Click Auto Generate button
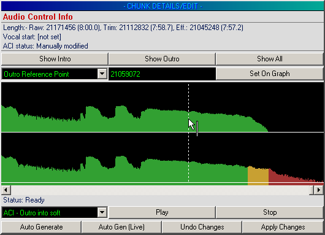 click(x=41, y=227)
